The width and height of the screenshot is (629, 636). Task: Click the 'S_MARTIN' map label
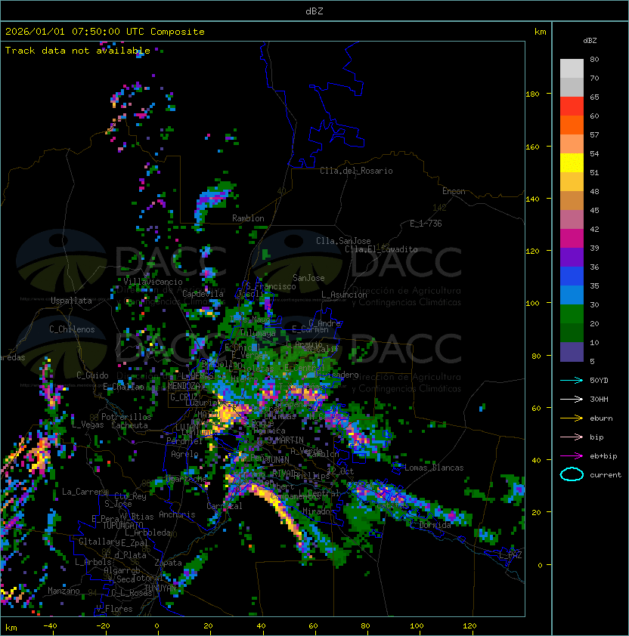285,440
